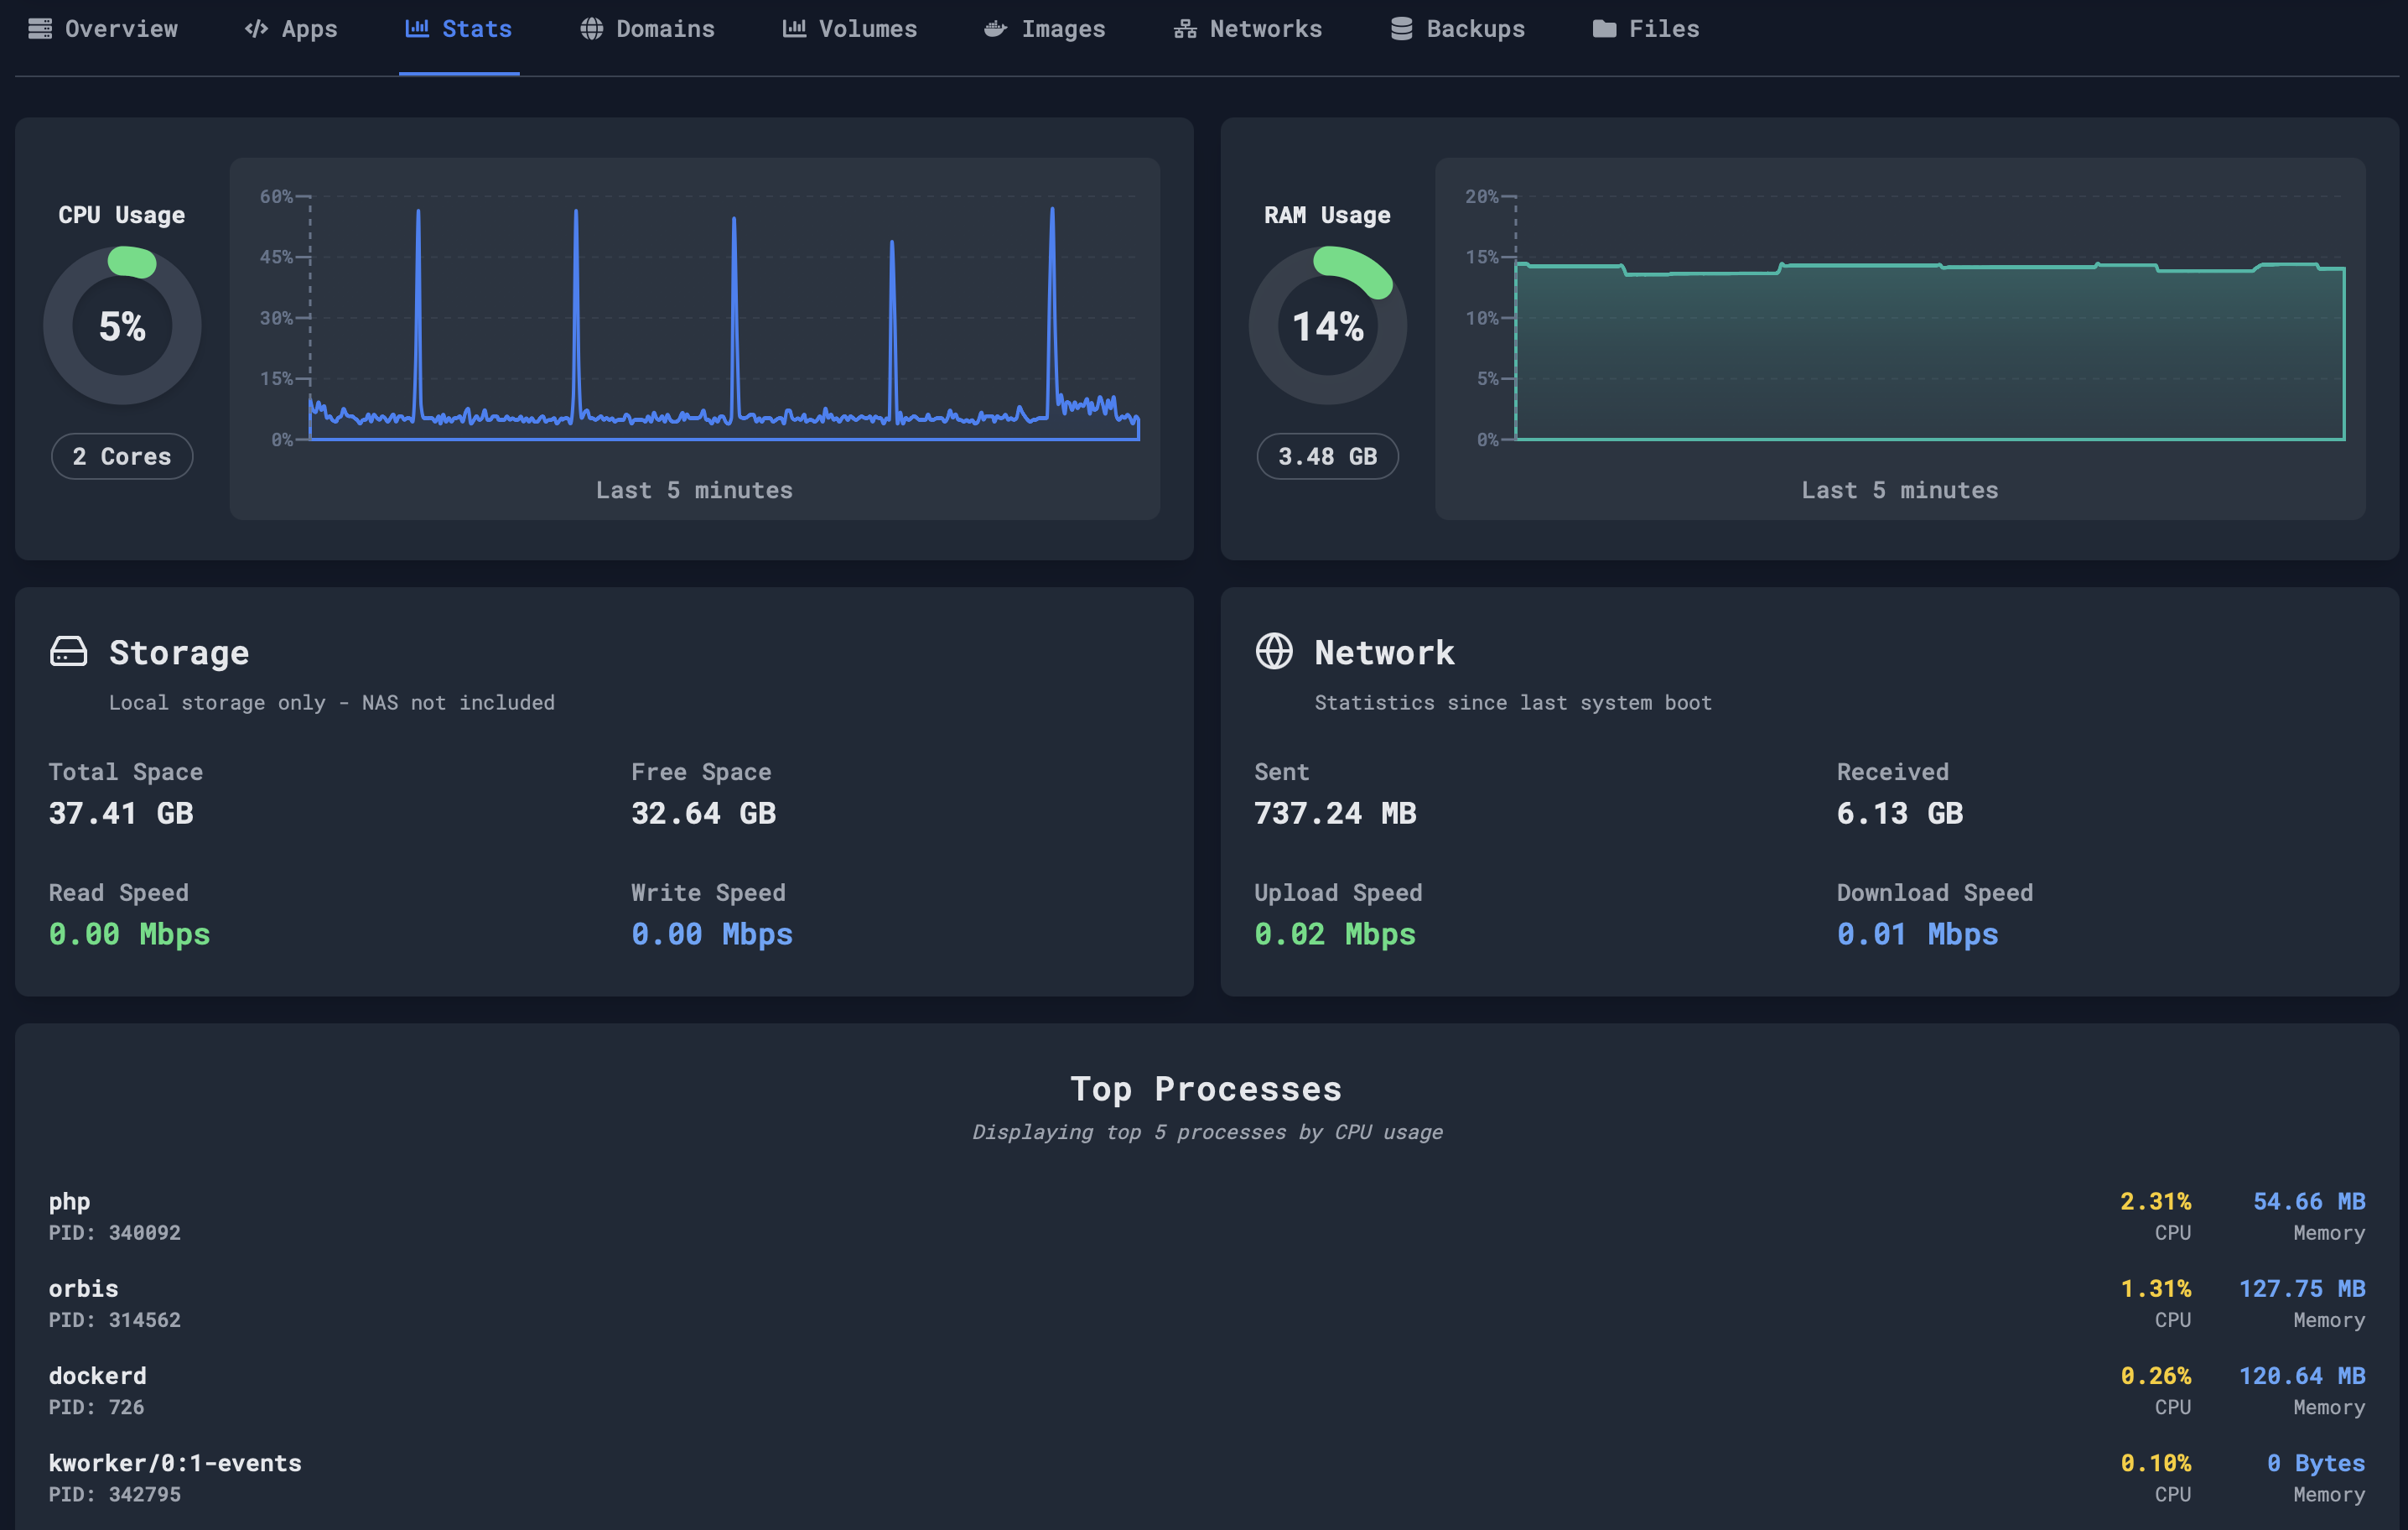Click the CPU usage 5% gauge
The image size is (2408, 1530).
click(x=122, y=325)
